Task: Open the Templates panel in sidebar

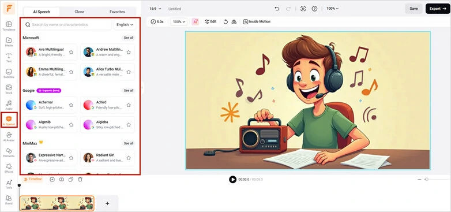Action: [9, 26]
